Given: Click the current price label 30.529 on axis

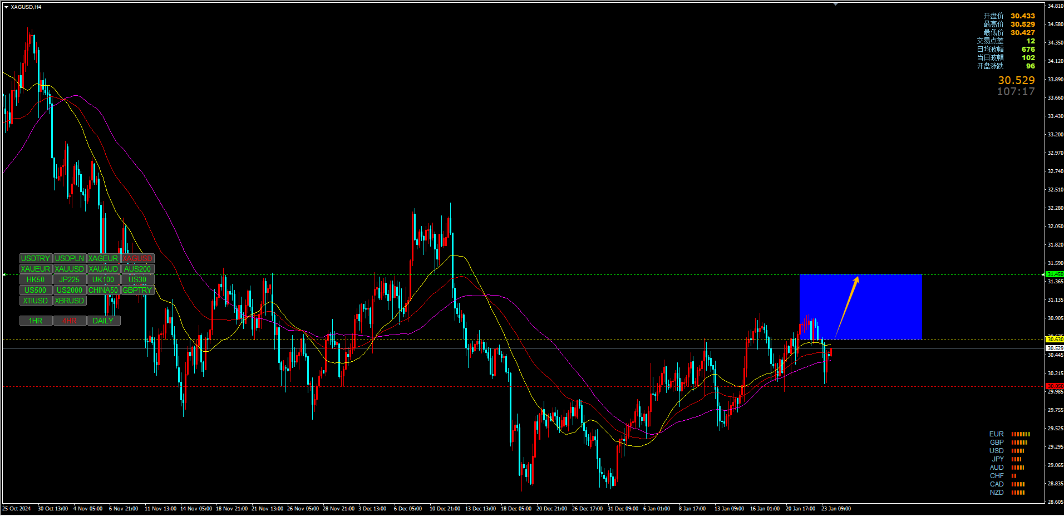Looking at the screenshot, I should [x=1055, y=348].
